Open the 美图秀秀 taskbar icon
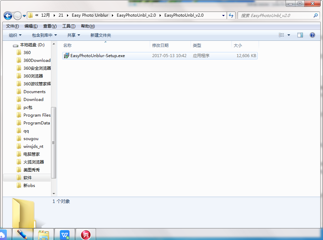Screen dimensions: 323x240 pyautogui.click(x=86, y=234)
